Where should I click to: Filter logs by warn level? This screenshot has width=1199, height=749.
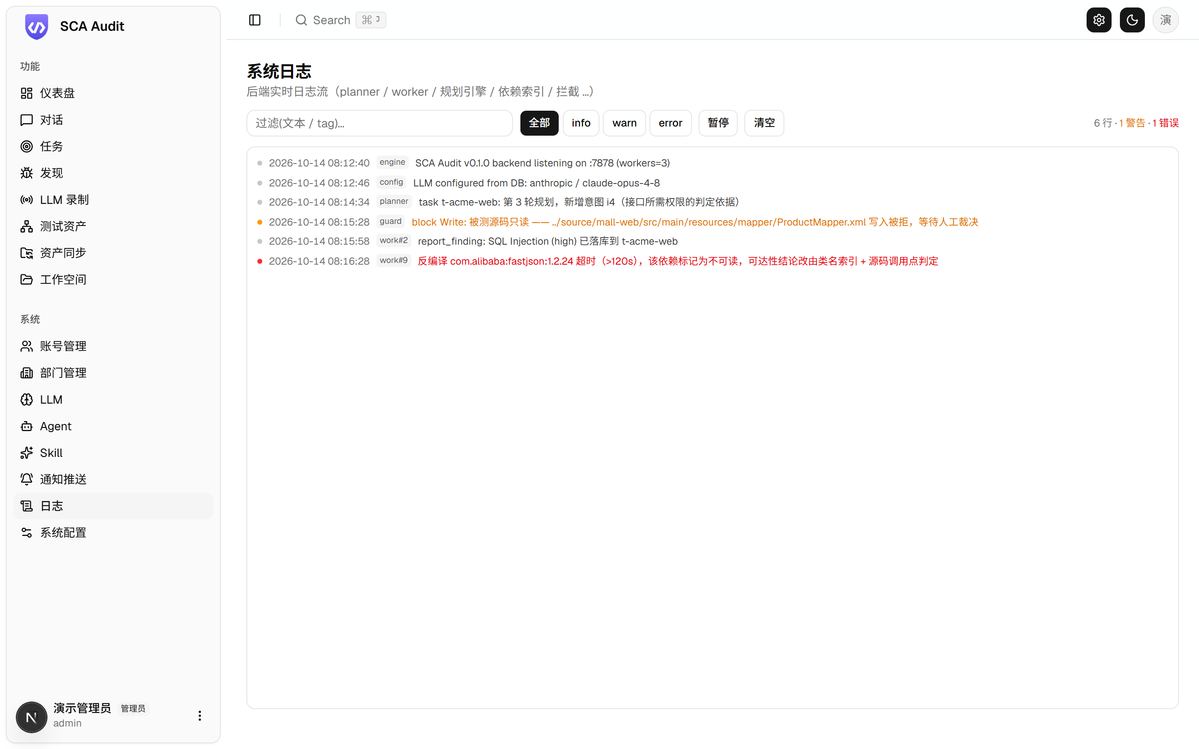pyautogui.click(x=624, y=123)
